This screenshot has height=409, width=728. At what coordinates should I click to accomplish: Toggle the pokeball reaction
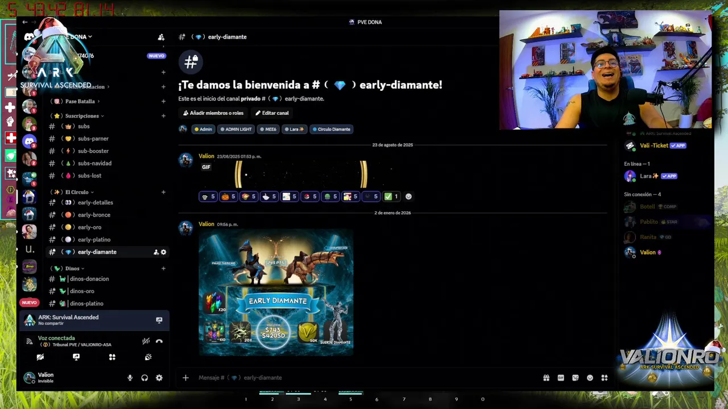point(310,197)
